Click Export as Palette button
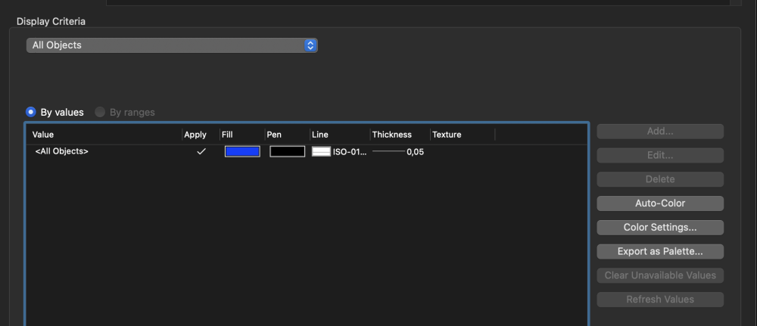757x326 pixels. (660, 251)
